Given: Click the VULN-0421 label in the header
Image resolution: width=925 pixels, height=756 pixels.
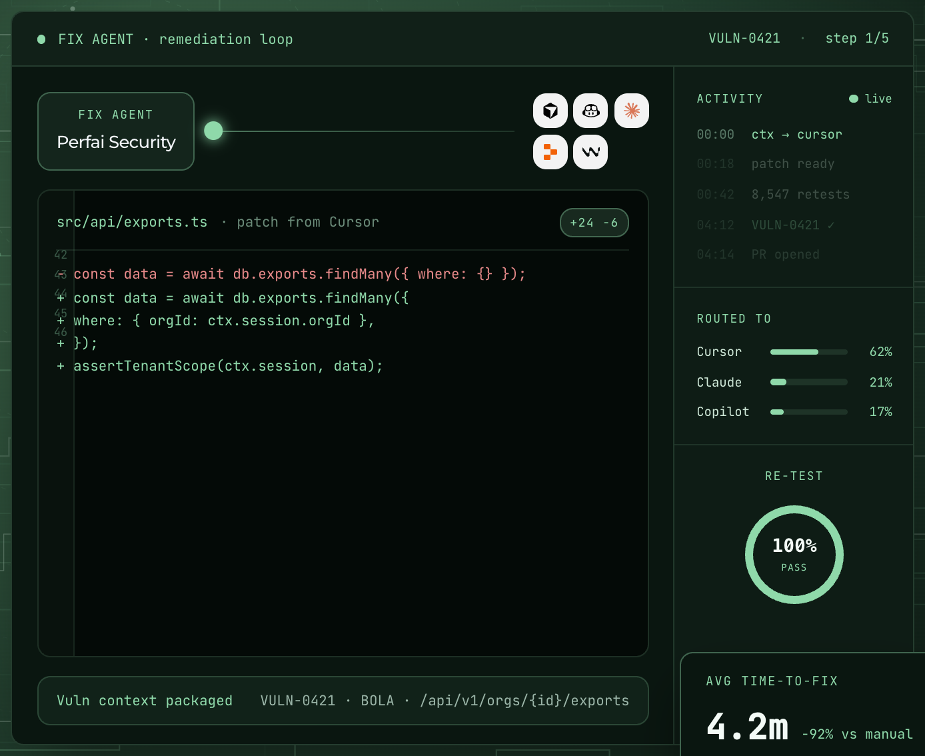Looking at the screenshot, I should (744, 38).
